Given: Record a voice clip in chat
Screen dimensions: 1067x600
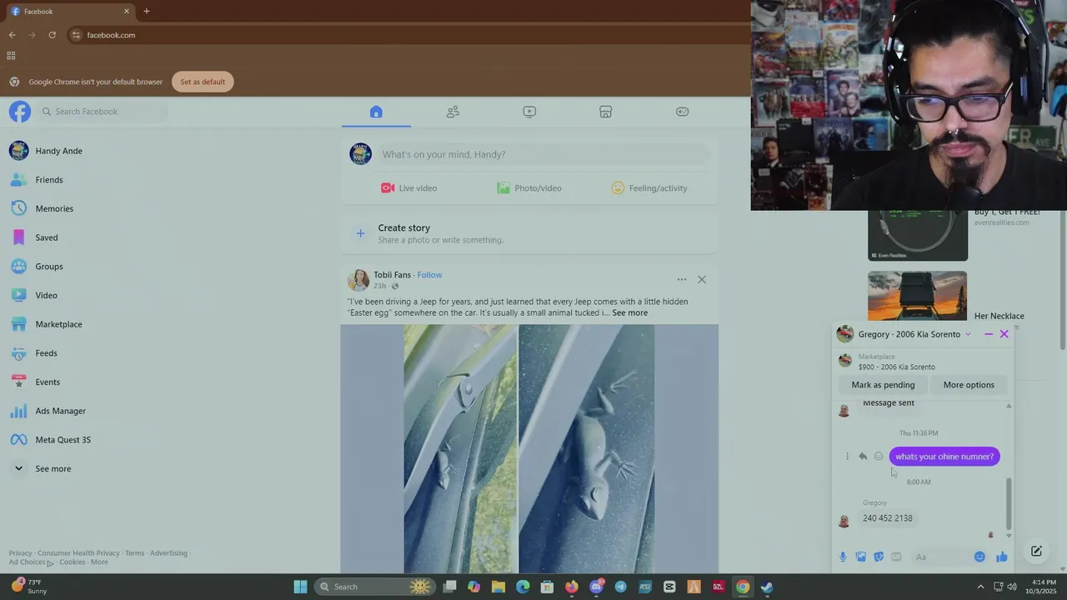Looking at the screenshot, I should coord(843,557).
